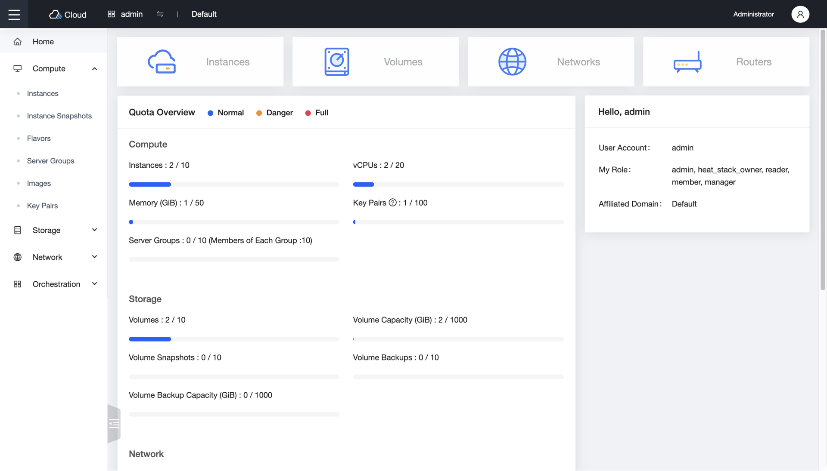Viewport: 827px width, 471px height.
Task: Click the Instances card label
Action: (228, 62)
